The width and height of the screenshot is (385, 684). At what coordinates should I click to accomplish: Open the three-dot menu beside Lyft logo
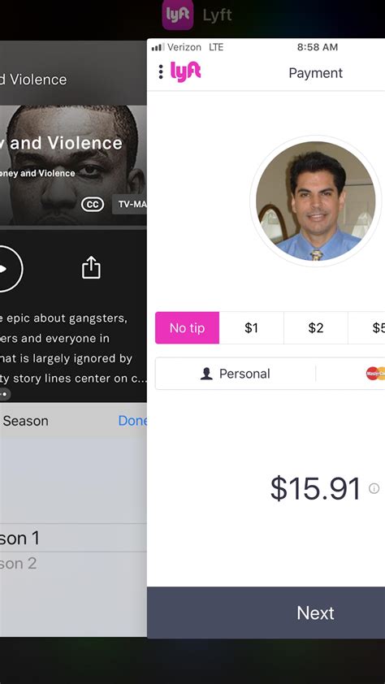[x=161, y=72]
